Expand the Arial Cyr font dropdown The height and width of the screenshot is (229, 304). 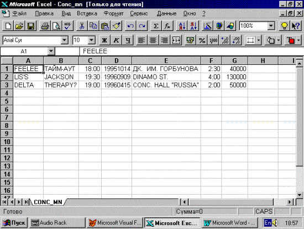64,40
